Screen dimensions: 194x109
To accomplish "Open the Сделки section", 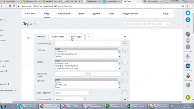I will [x=96, y=14].
